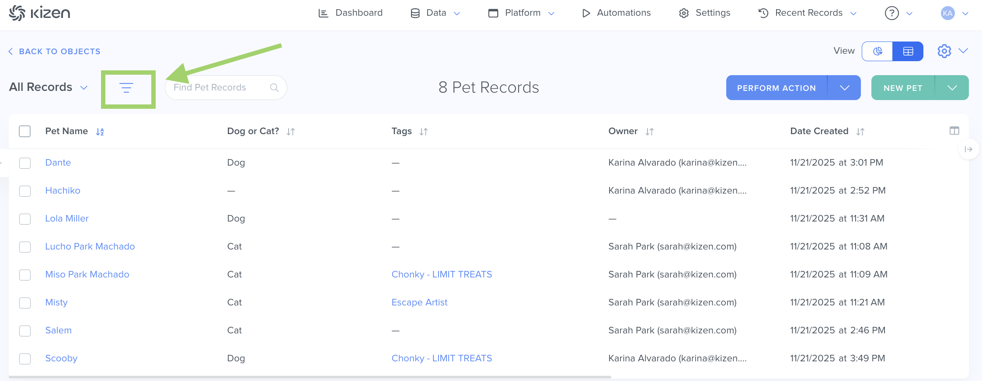Sort by Date Created column

click(x=860, y=132)
